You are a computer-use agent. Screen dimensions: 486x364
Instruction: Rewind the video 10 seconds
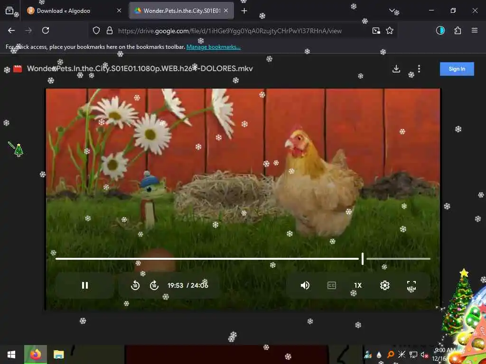(135, 285)
